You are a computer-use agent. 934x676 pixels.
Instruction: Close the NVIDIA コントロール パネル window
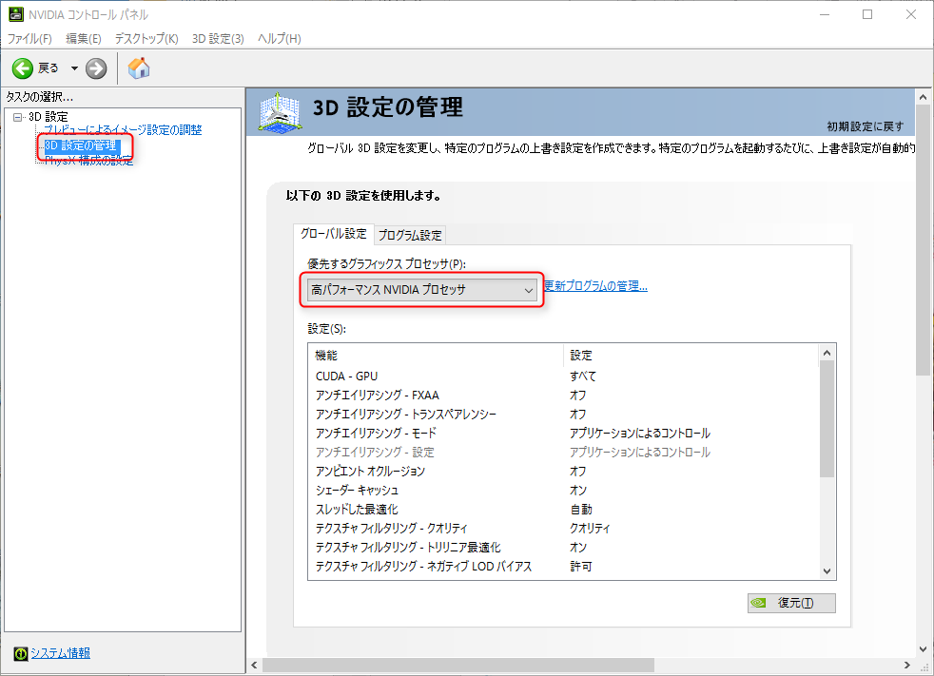pos(911,14)
